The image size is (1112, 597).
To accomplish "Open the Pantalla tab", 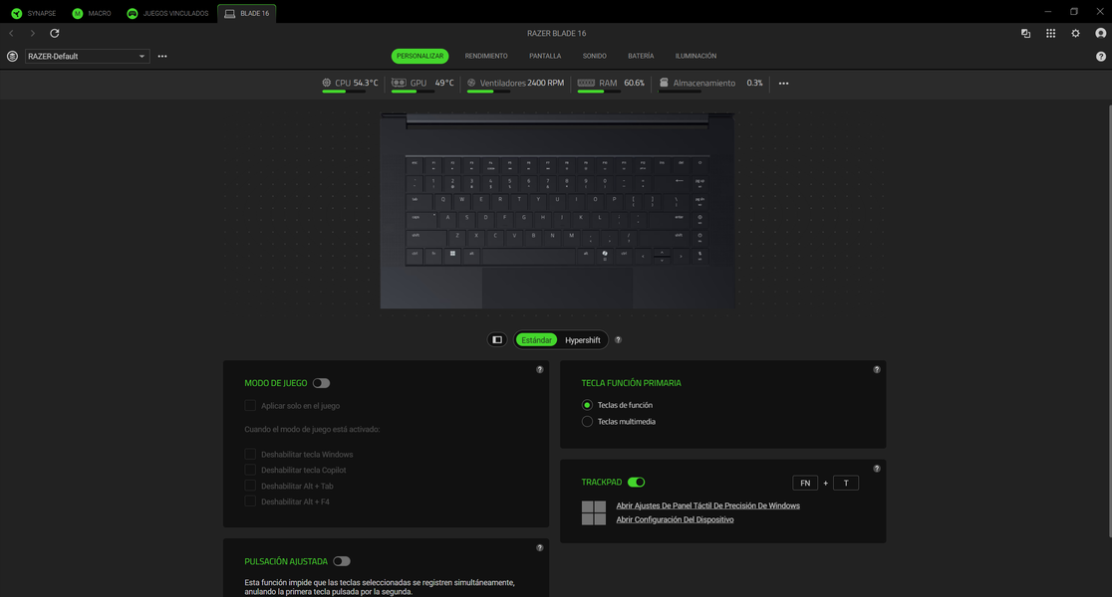I will 545,56.
